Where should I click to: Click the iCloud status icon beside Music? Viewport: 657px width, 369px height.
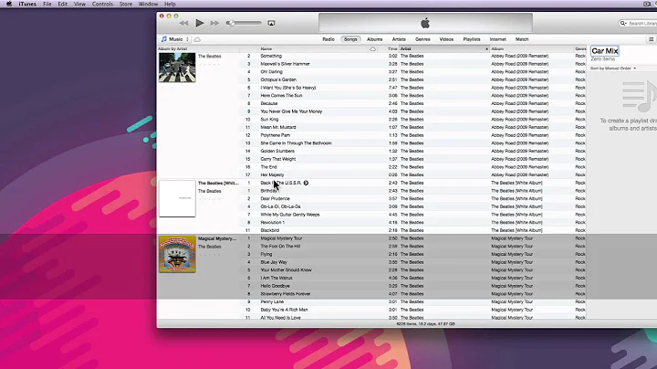tap(197, 39)
